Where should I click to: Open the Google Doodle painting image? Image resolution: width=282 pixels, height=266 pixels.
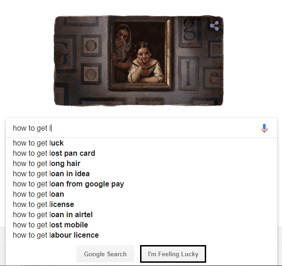coord(139,60)
